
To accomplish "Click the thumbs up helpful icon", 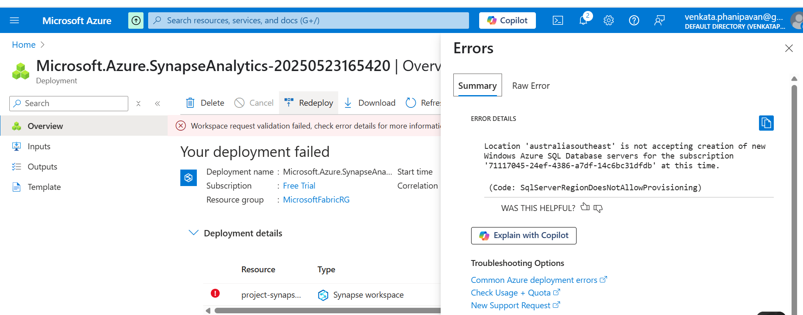I will pos(585,207).
